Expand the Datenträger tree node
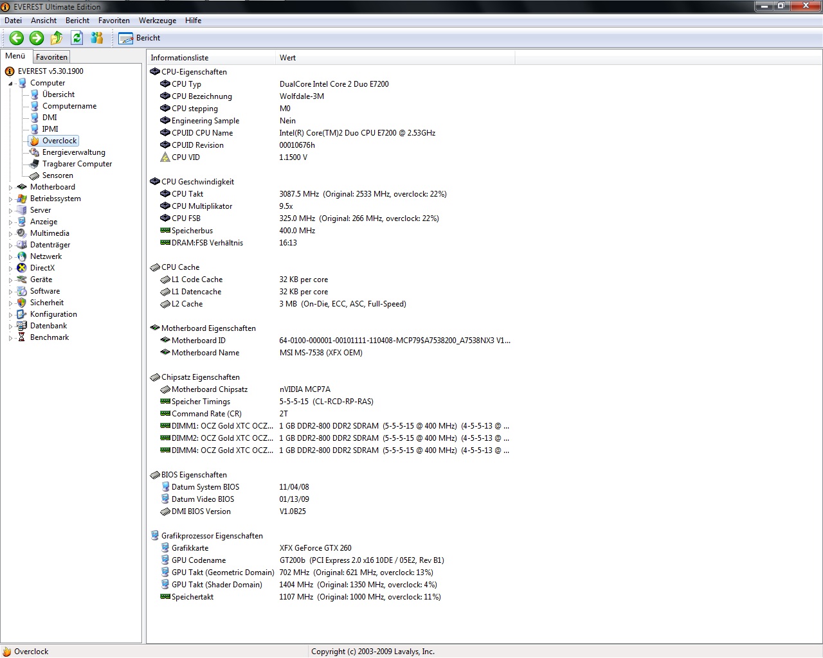This screenshot has width=823, height=658. coord(10,245)
